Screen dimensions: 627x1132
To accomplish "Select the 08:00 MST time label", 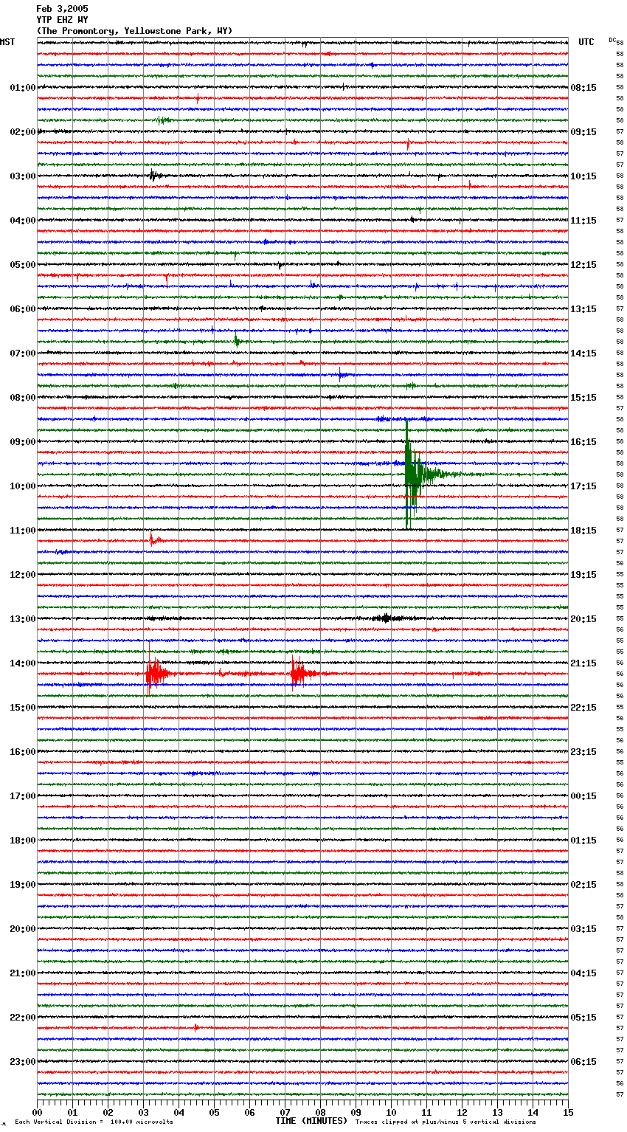I will pyautogui.click(x=23, y=398).
